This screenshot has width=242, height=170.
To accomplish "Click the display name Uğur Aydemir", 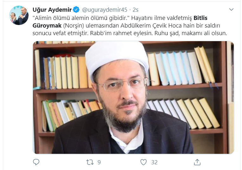I will (52, 10).
